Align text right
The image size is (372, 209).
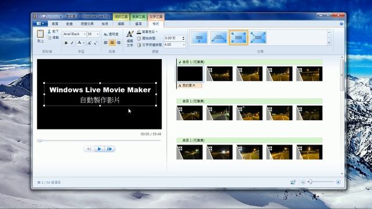tap(119, 42)
